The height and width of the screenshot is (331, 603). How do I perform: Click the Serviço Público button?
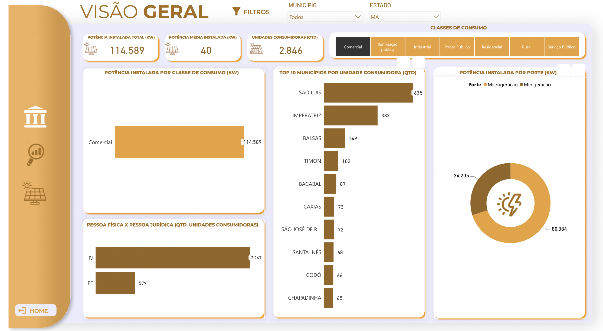[561, 47]
